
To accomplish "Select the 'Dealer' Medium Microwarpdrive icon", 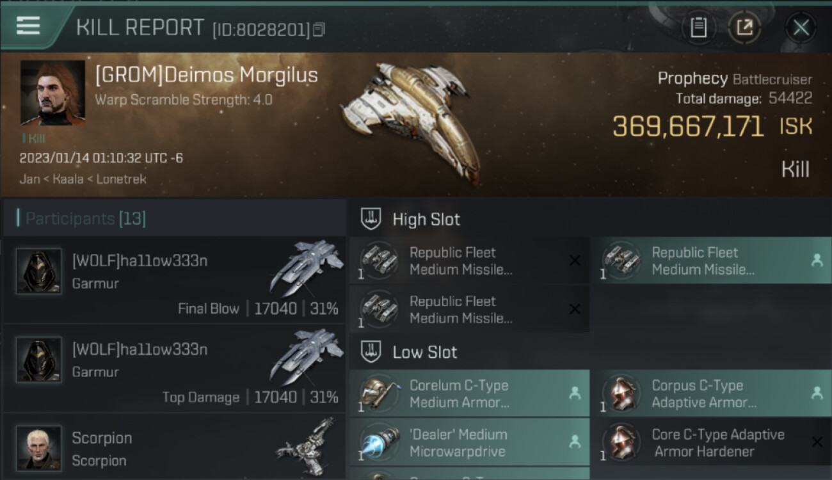I will coord(380,442).
